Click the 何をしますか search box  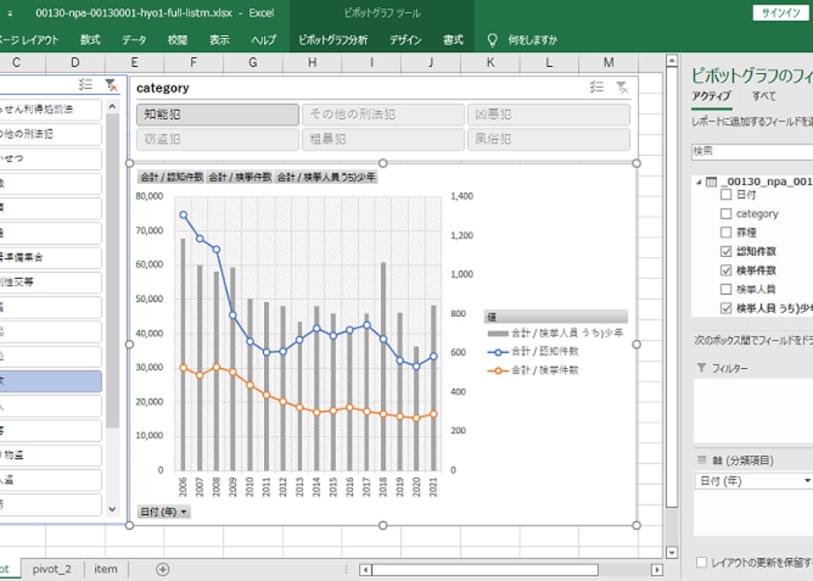pos(532,40)
